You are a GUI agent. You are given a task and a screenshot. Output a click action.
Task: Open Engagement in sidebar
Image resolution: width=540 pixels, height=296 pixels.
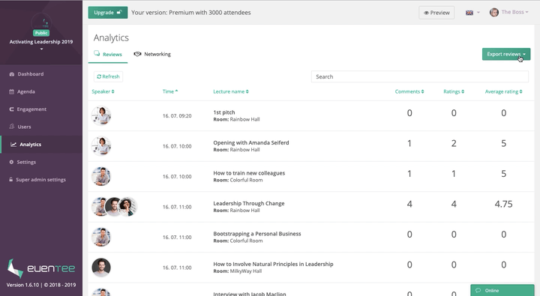[x=31, y=109]
